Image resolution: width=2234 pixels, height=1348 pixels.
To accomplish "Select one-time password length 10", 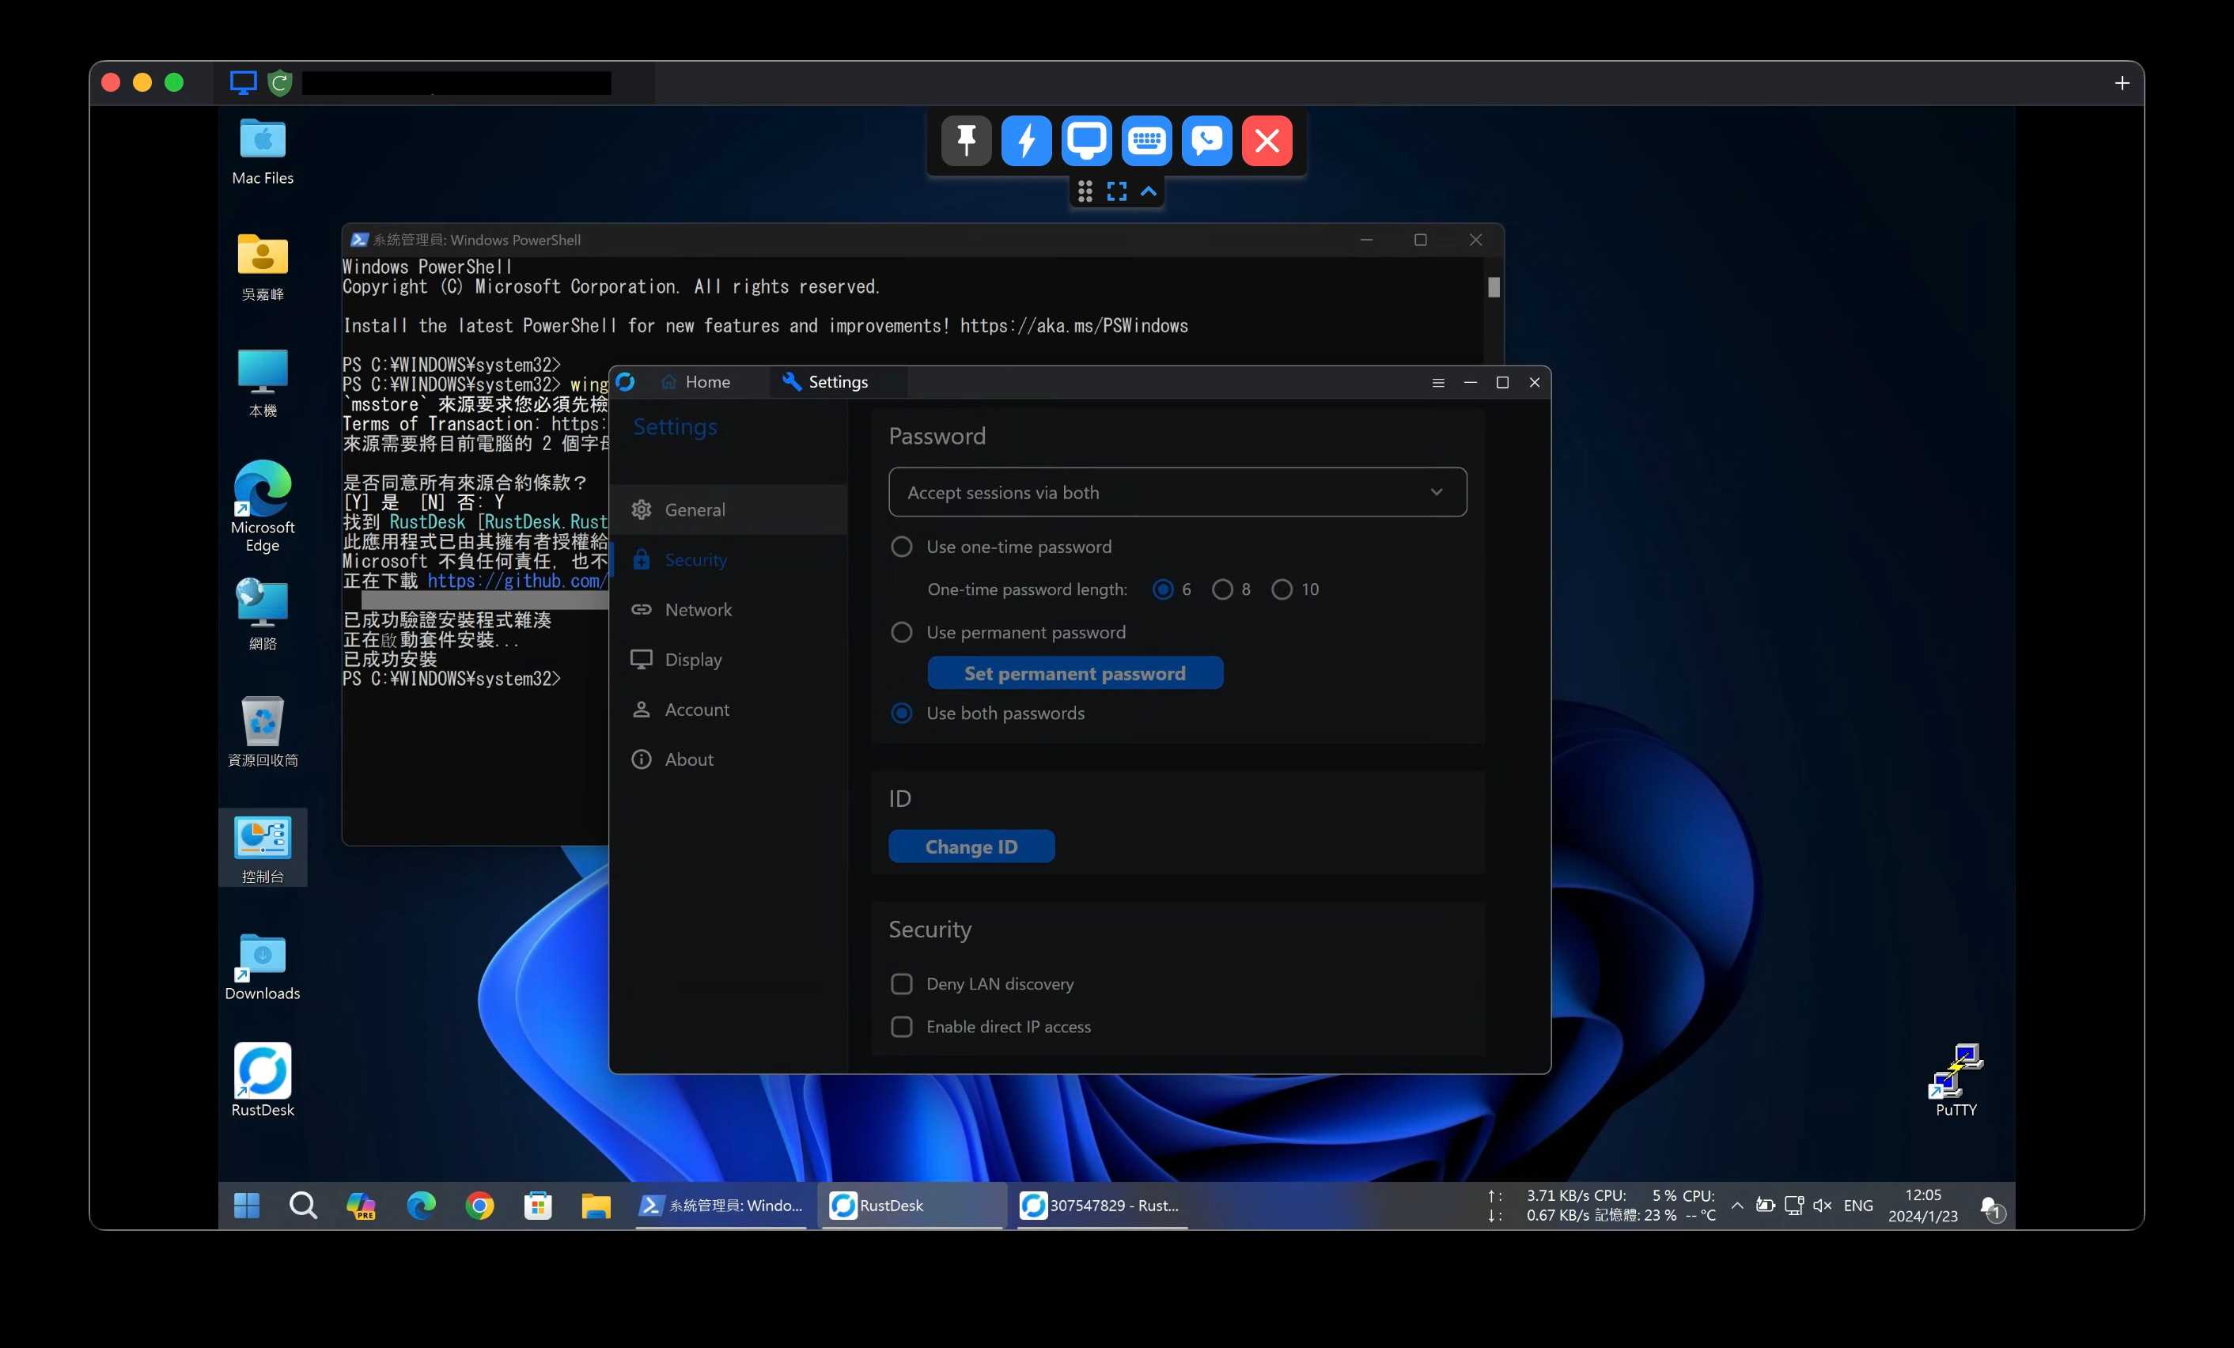I will tap(1281, 589).
